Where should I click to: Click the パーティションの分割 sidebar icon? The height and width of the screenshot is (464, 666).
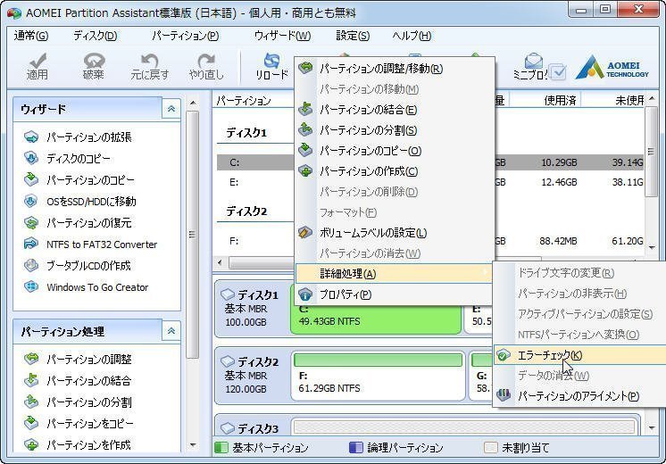pos(31,402)
